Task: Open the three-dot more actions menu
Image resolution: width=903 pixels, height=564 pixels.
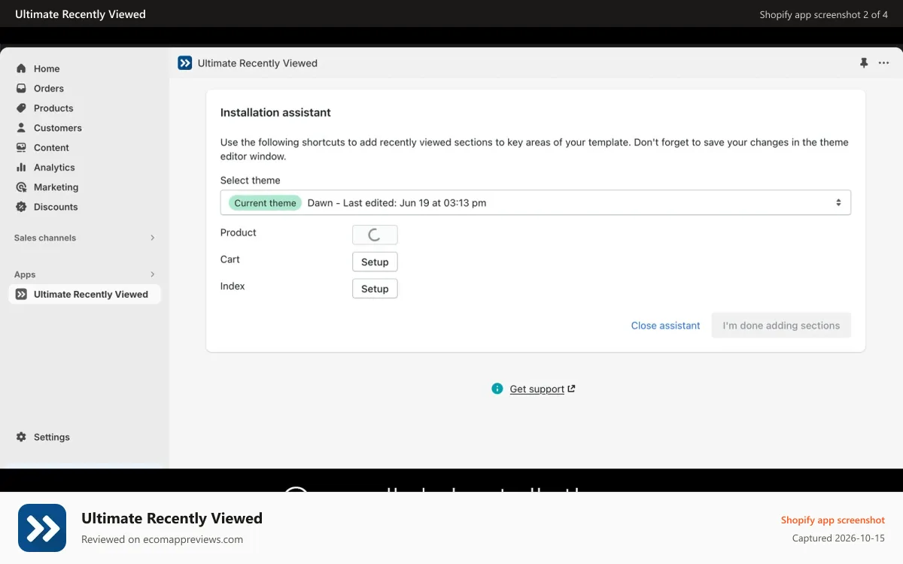Action: click(x=883, y=63)
